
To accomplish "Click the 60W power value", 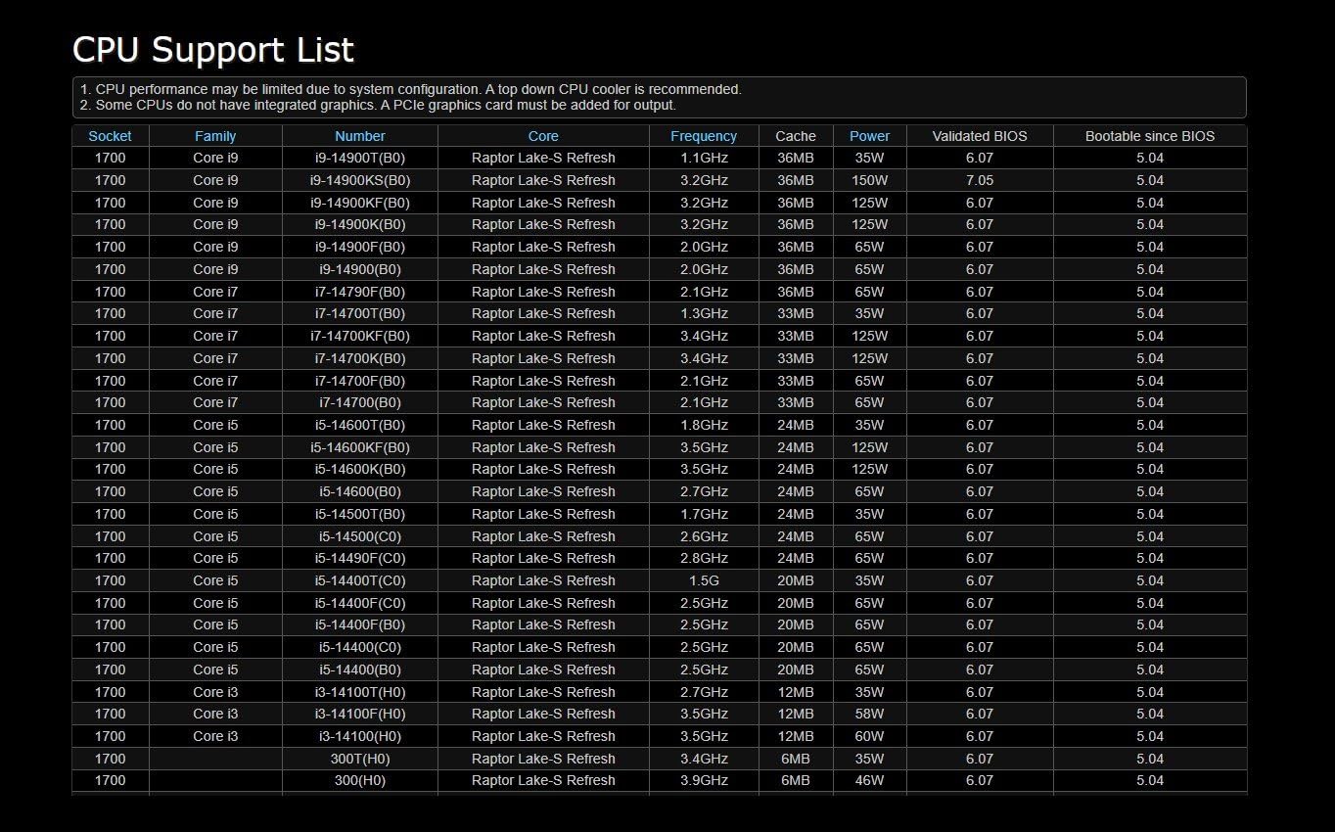I will [870, 736].
